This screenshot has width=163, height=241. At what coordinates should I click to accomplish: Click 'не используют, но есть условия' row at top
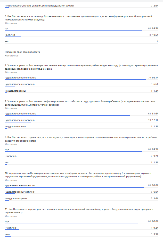82,6
